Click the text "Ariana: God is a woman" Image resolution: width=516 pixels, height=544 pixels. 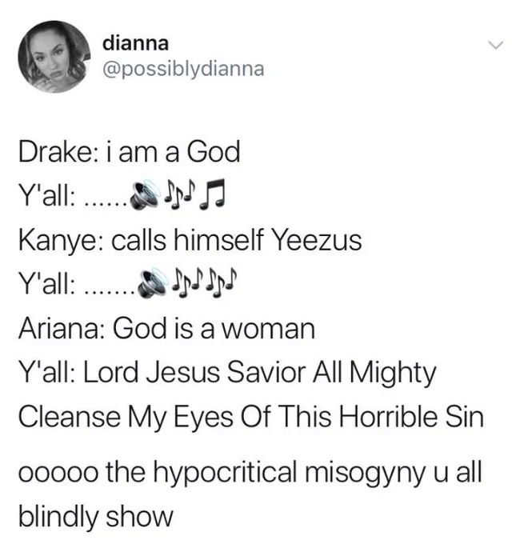(166, 328)
